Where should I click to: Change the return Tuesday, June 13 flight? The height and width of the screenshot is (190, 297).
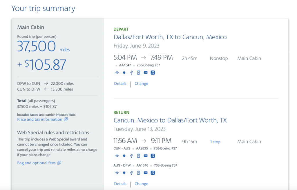(x=141, y=184)
